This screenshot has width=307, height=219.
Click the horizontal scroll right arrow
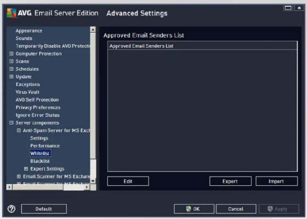coord(87,187)
